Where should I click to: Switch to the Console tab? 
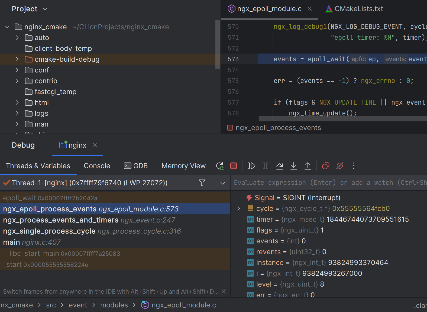click(97, 166)
